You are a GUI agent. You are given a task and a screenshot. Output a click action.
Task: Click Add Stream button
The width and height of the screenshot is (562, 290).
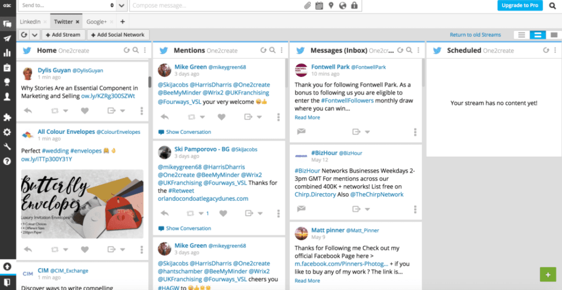(x=64, y=35)
